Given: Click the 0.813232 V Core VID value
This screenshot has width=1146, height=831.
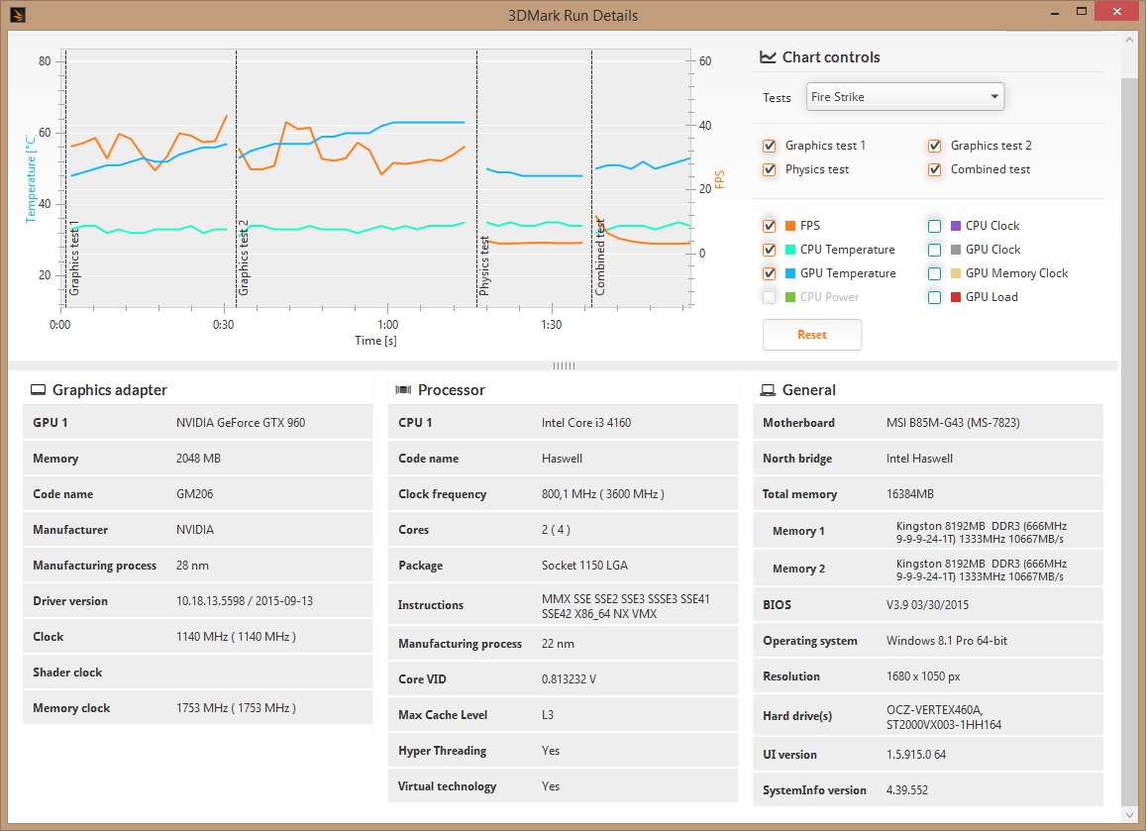Looking at the screenshot, I should [x=569, y=679].
